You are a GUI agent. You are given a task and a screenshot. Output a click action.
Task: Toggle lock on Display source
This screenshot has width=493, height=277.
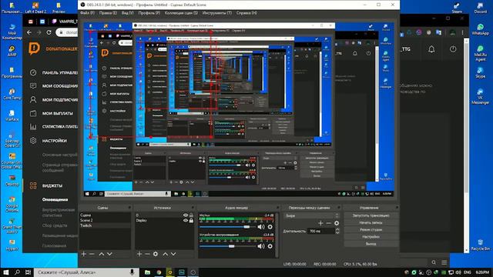191,221
